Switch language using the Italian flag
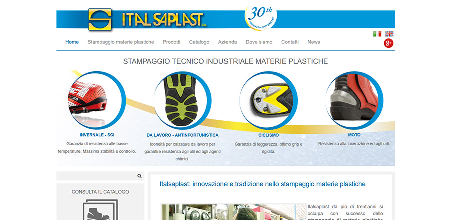The image size is (451, 220). tap(377, 34)
